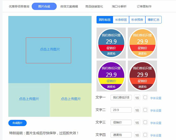Edit the 文字一 text field
Viewport: 176px width, 140px height.
pos(121,97)
